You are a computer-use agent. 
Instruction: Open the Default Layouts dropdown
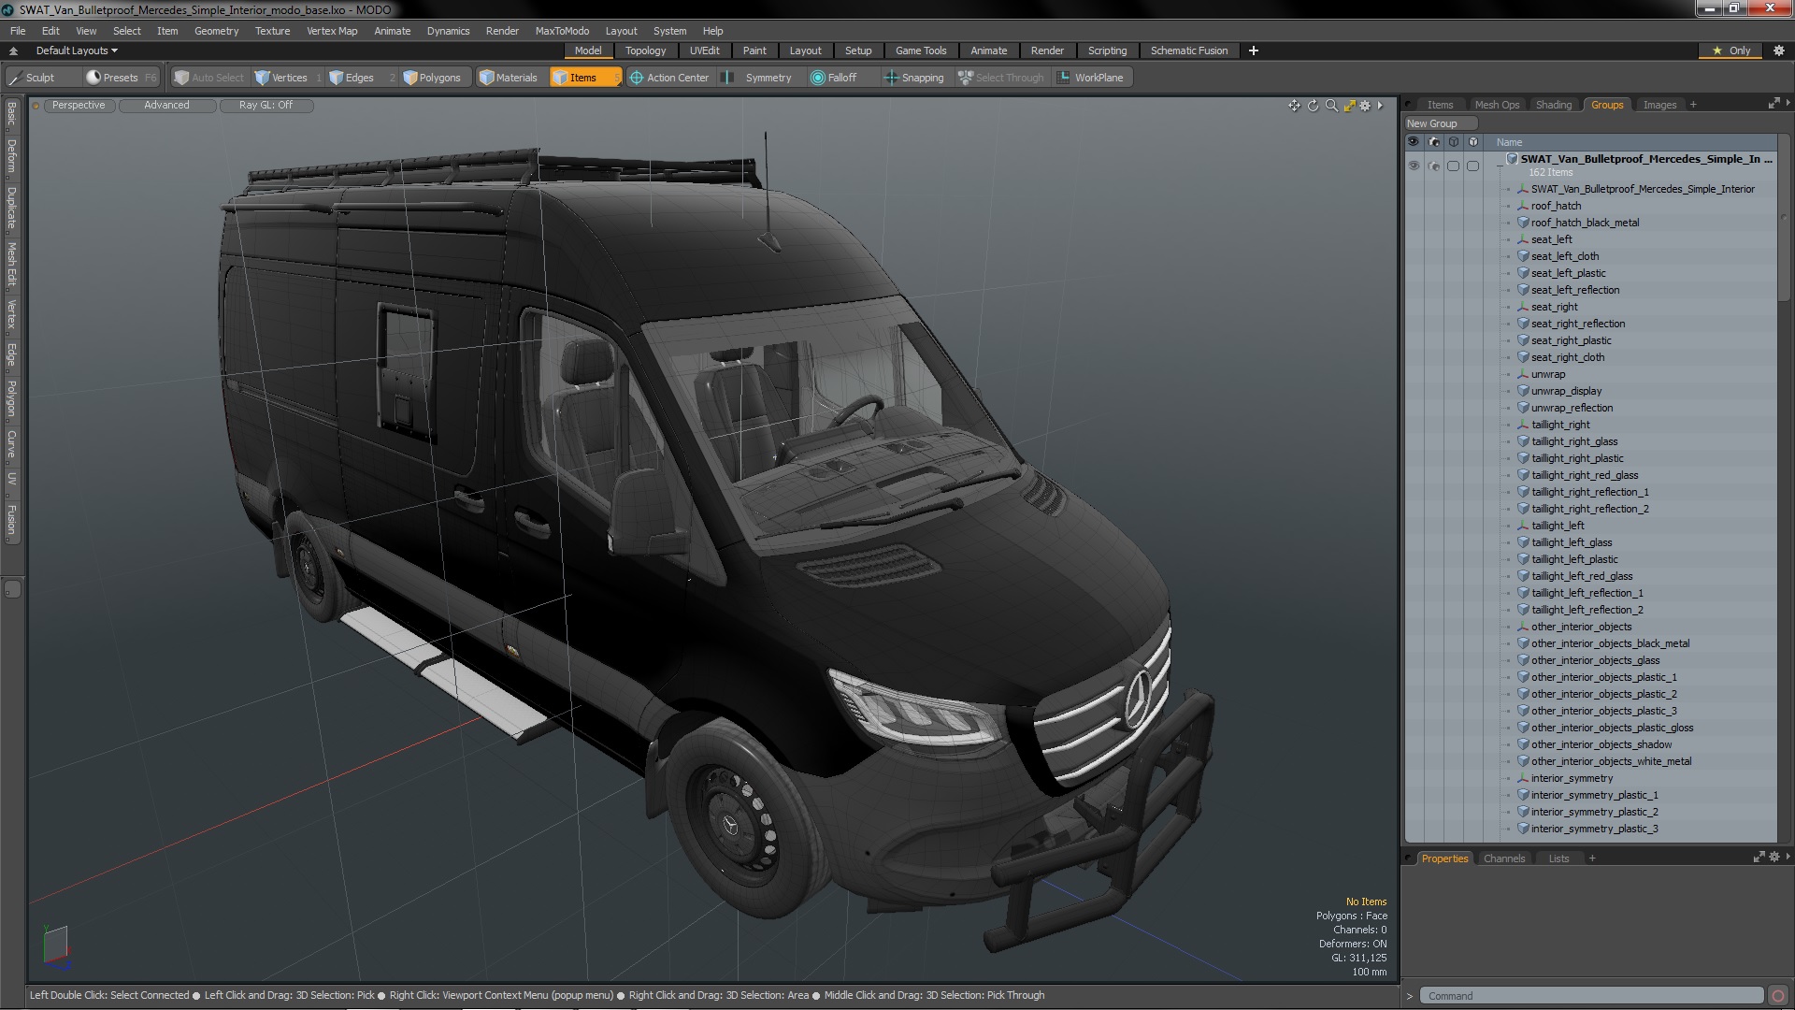[x=77, y=50]
